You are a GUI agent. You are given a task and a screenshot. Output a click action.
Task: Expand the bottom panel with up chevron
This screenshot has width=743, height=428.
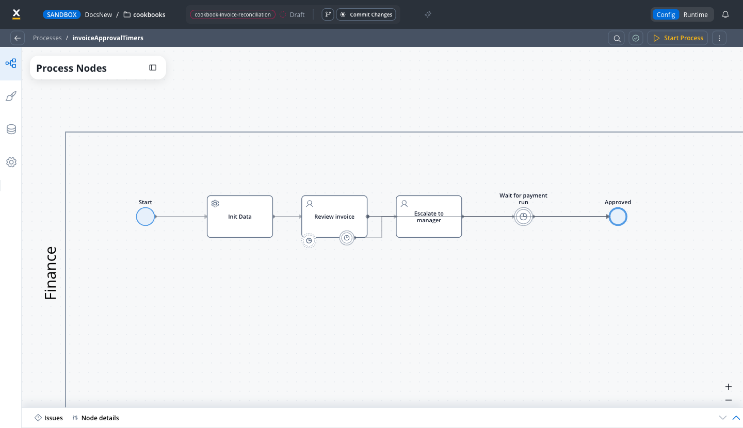click(736, 418)
